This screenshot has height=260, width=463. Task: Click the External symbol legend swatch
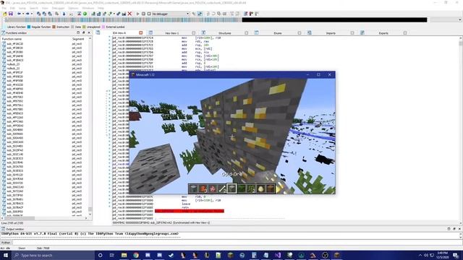[103, 27]
